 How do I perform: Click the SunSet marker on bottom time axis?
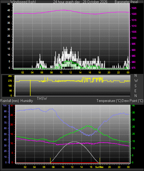pyautogui.click(x=99, y=167)
